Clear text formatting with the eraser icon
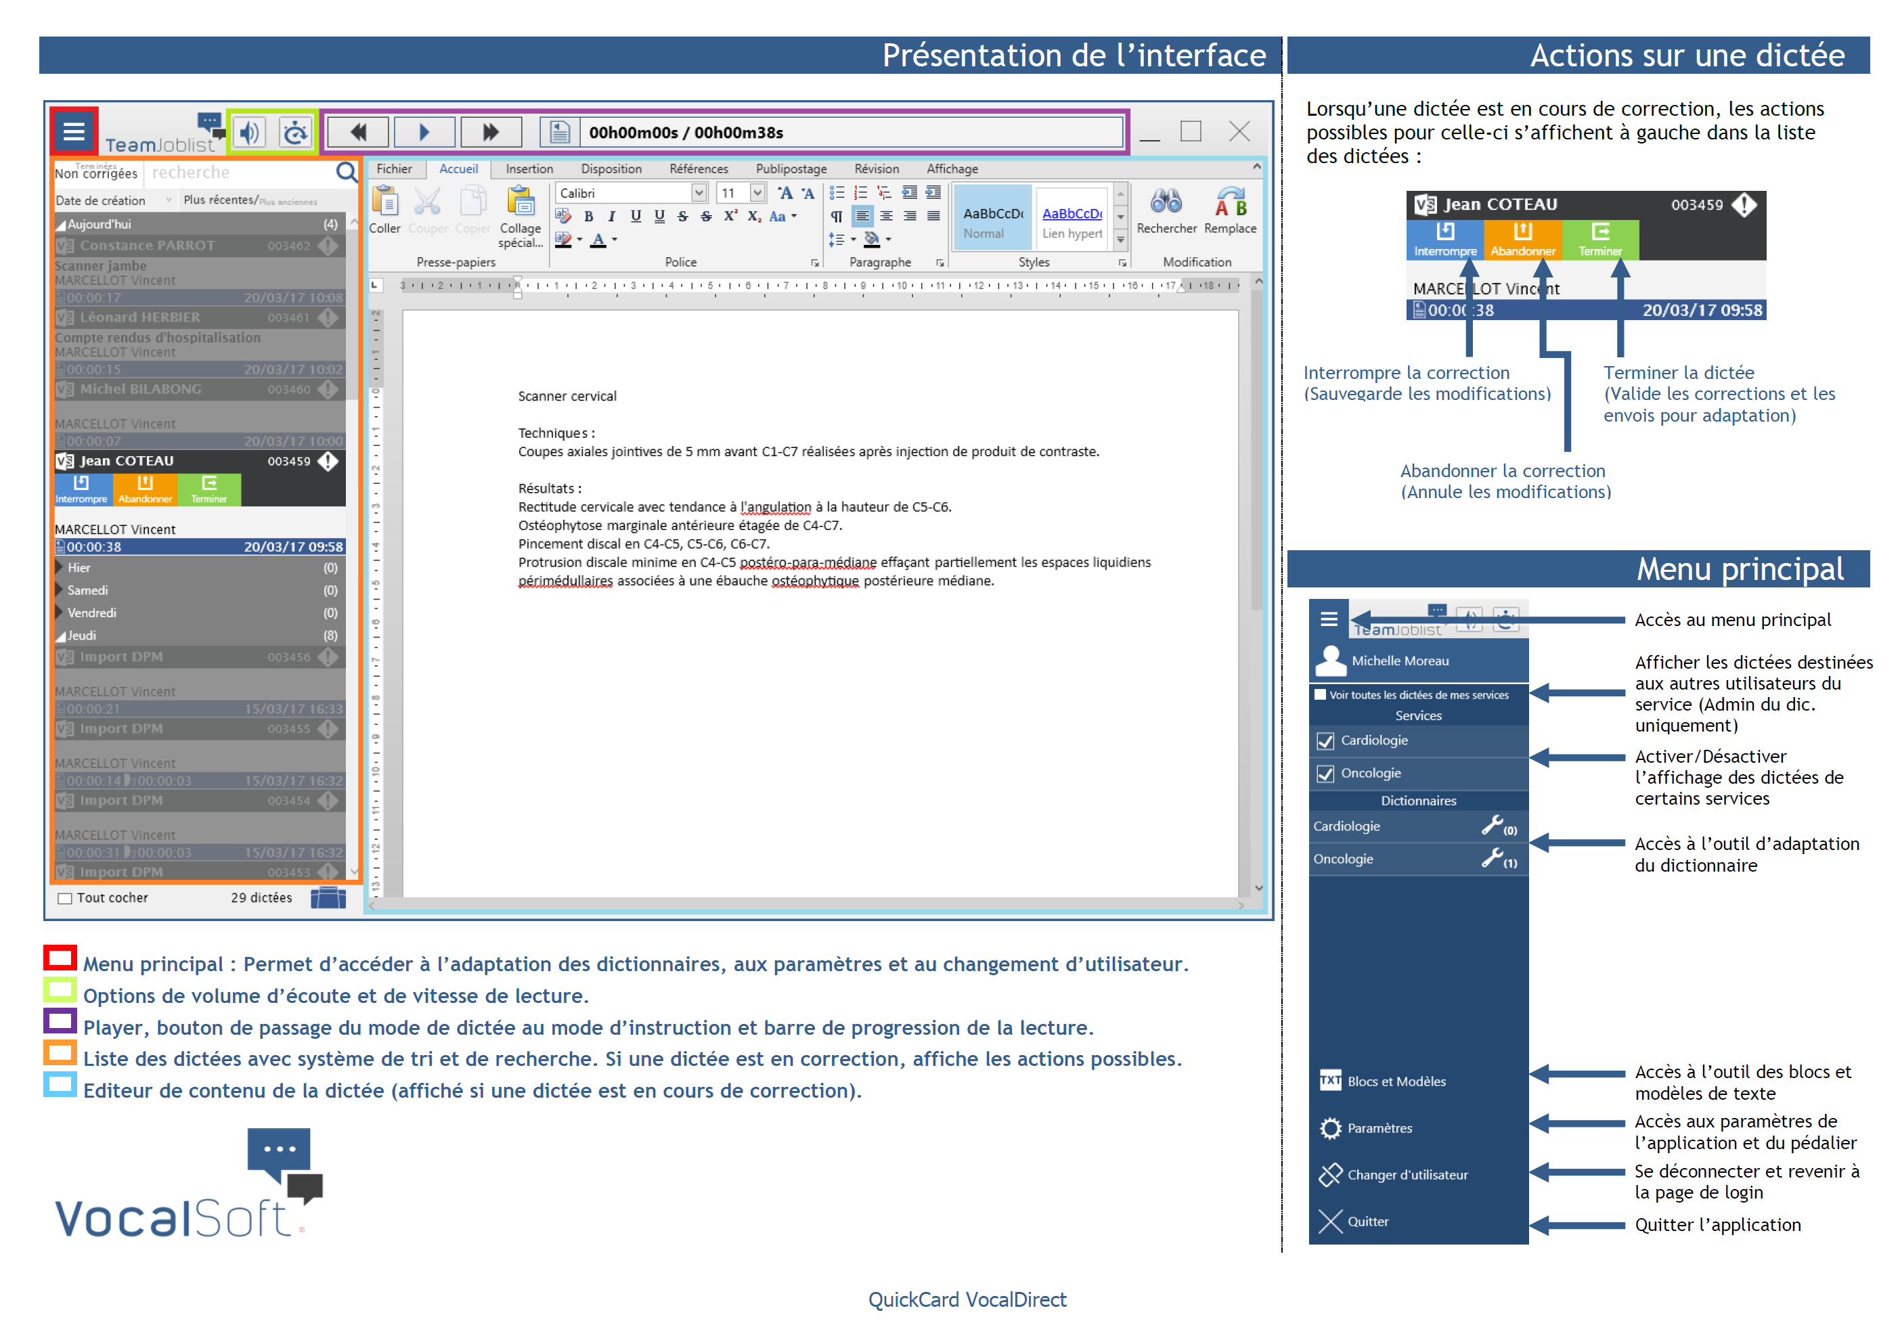The width and height of the screenshot is (1900, 1342). tap(564, 217)
